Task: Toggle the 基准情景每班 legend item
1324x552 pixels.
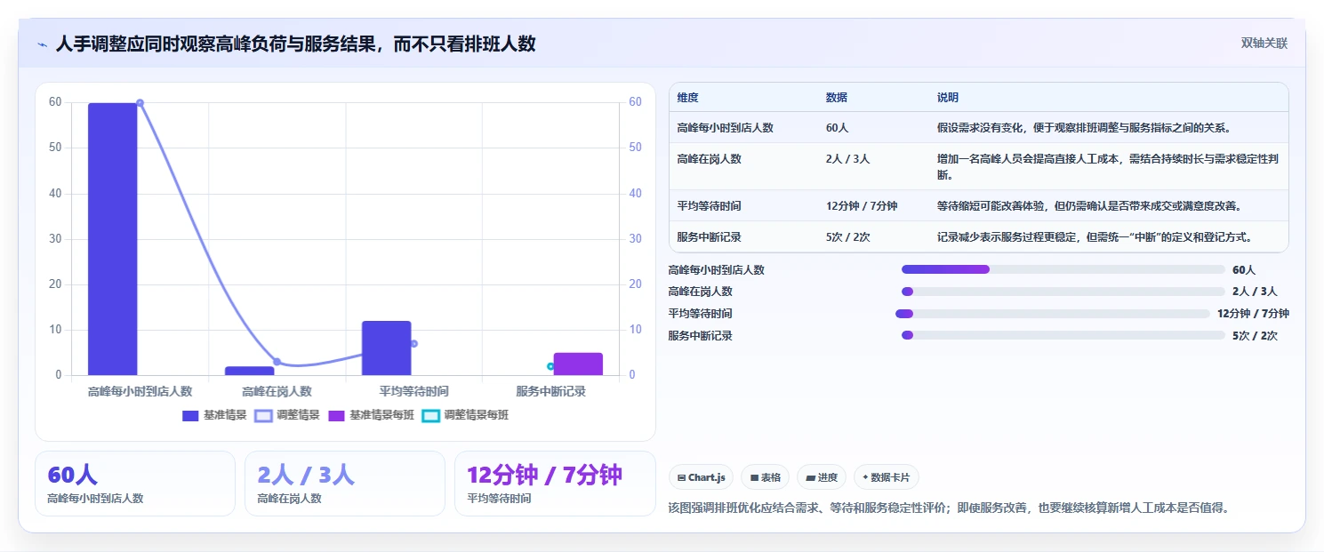Action: click(x=372, y=415)
